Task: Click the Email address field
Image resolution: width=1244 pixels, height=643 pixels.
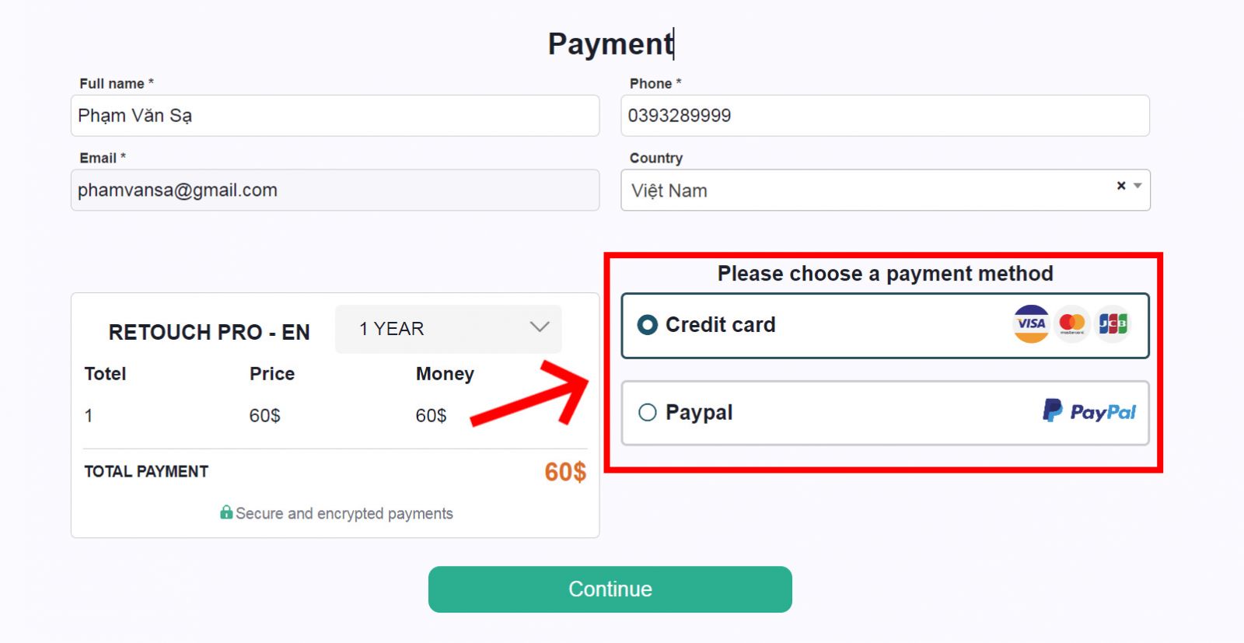Action: tap(334, 190)
